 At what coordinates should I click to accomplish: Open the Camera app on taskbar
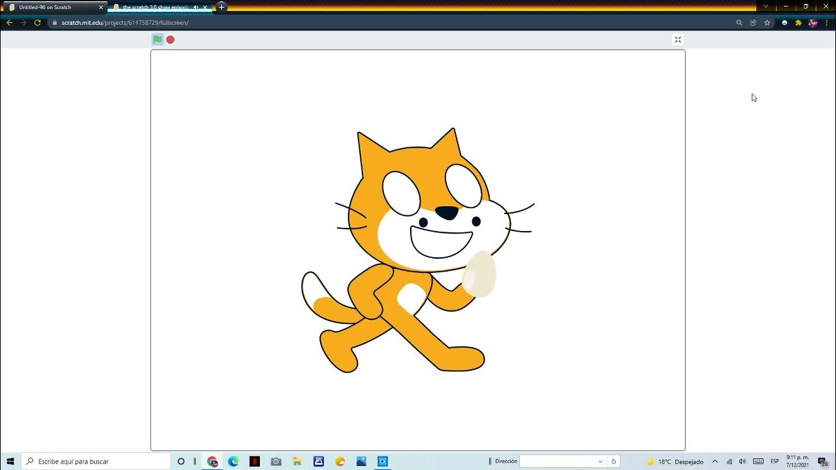click(276, 462)
